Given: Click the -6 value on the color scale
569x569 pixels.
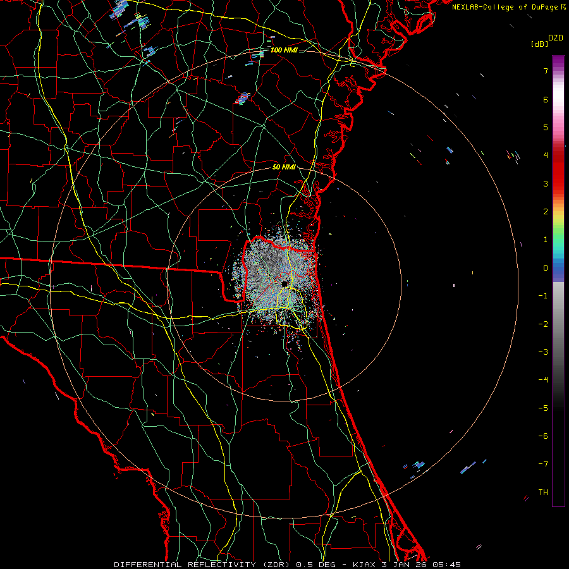Looking at the screenshot, I should [x=543, y=436].
